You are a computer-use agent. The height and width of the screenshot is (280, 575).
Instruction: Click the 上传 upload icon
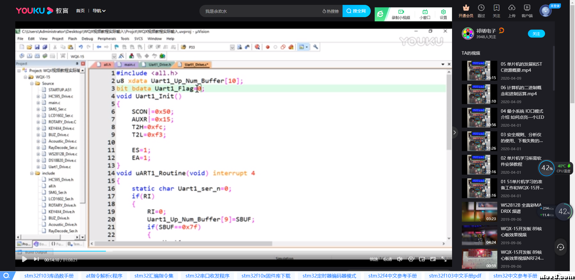coord(512,11)
